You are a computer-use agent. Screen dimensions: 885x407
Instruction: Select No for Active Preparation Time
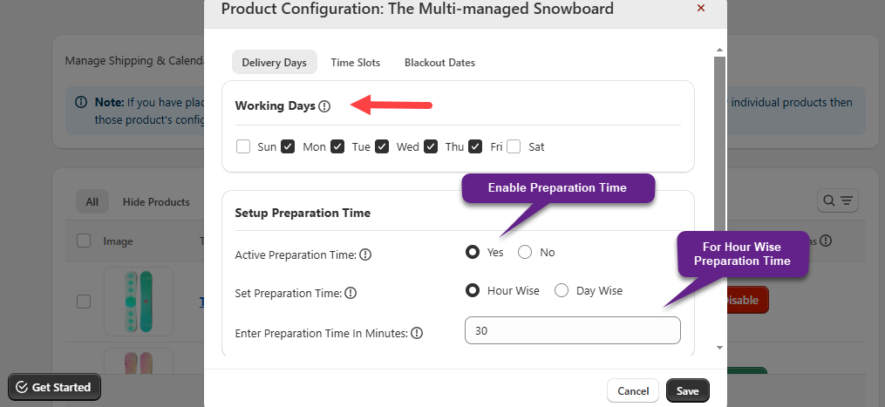525,252
